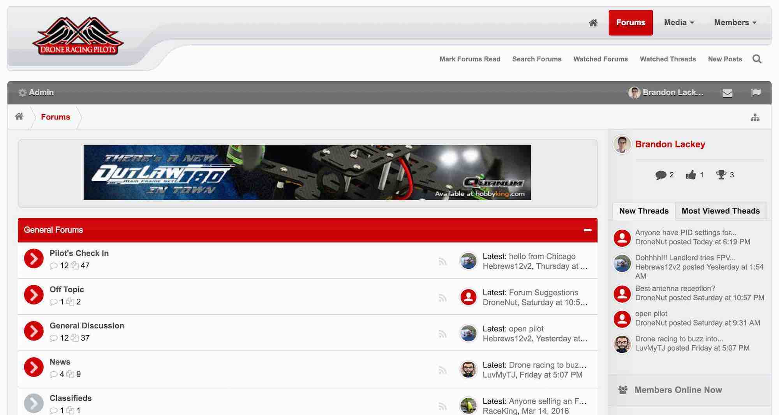
Task: Open the inbox envelope icon
Action: [x=727, y=93]
